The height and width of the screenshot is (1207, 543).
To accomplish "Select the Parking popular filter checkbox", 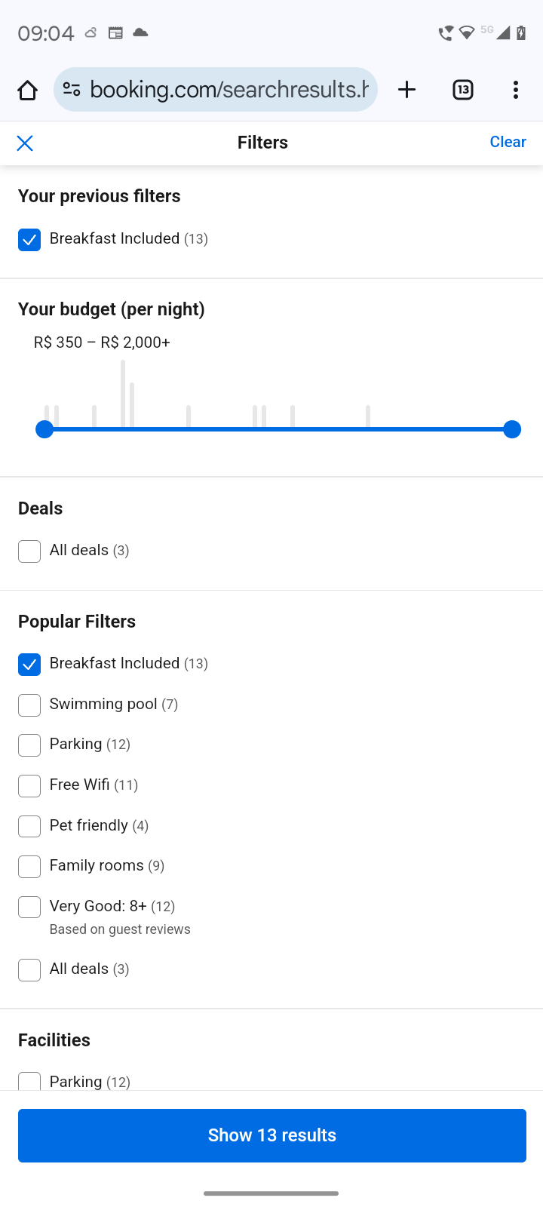I will pyautogui.click(x=29, y=745).
